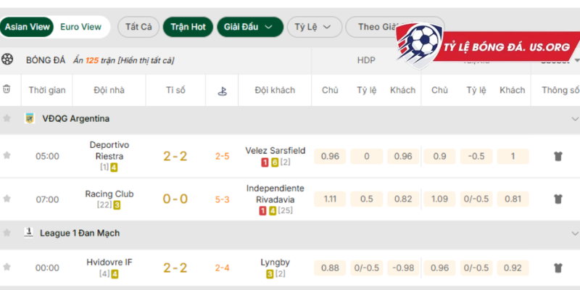The height and width of the screenshot is (290, 580).
Task: Star the VĐQG Argentina league
Action: (x=7, y=118)
